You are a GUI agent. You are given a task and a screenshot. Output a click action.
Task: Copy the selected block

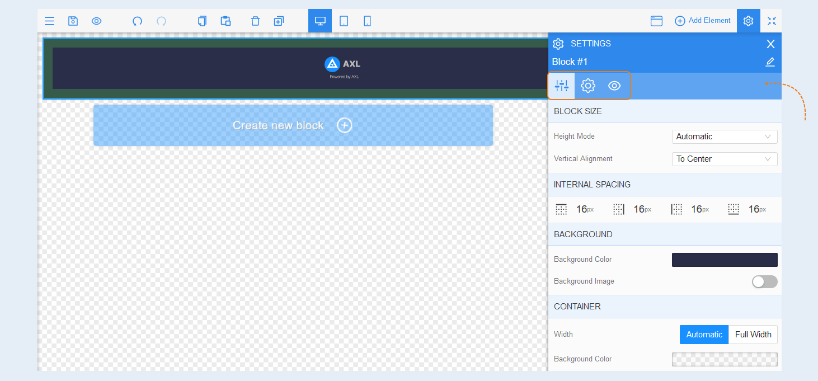click(x=202, y=21)
